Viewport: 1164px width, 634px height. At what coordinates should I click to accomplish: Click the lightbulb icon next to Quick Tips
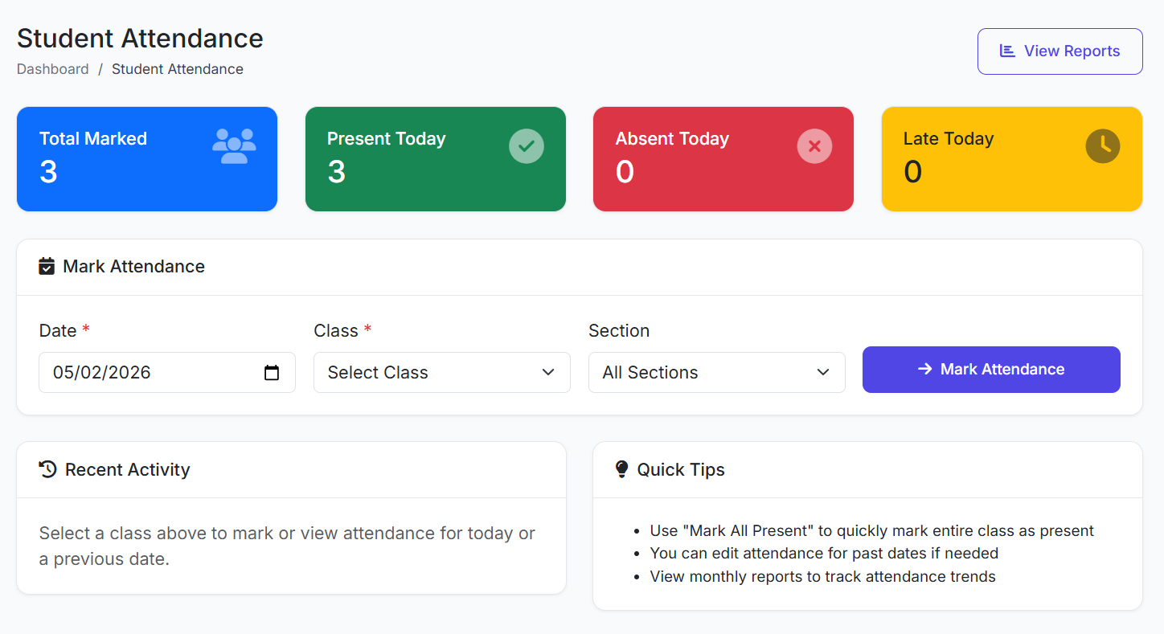621,469
